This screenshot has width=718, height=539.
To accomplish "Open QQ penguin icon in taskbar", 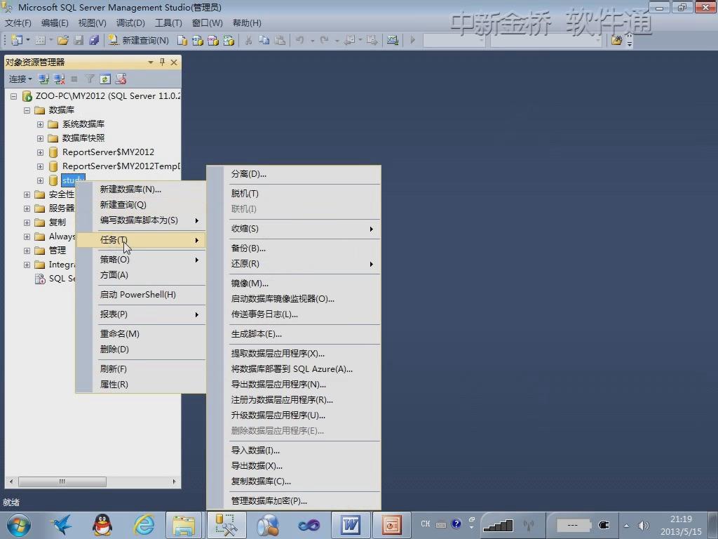I will click(102, 525).
